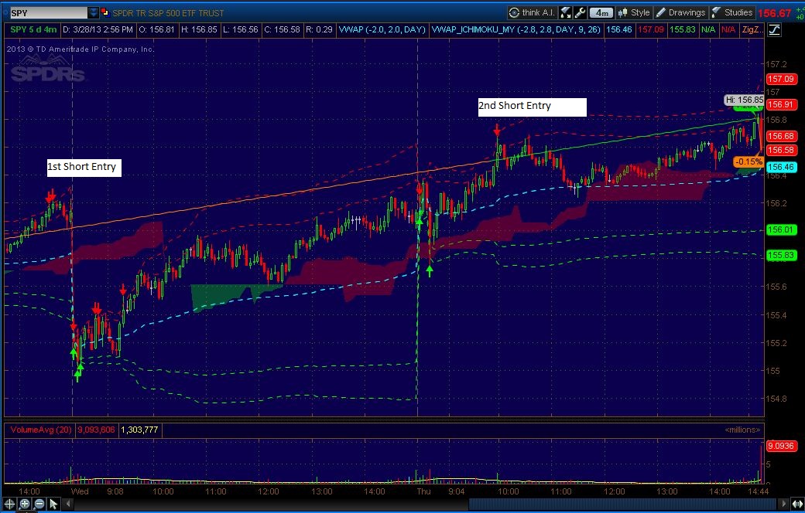Click the horizontal time scrollbar thumb
Viewport: 805px width, 513px height.
[622, 504]
